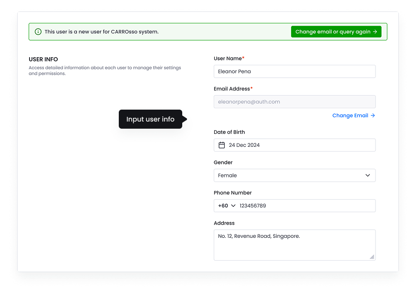This screenshot has height=295, width=416.
Task: Click the 24 Dec 2024 date value
Action: pyautogui.click(x=244, y=145)
